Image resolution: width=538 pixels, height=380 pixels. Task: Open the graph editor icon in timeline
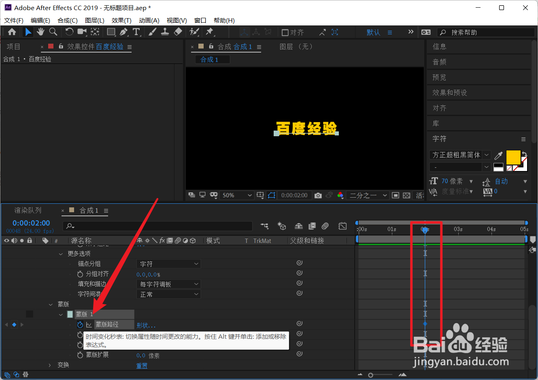click(x=343, y=226)
